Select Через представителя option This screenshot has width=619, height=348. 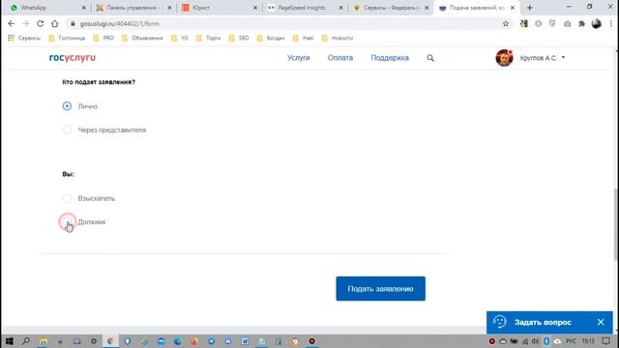pos(67,130)
